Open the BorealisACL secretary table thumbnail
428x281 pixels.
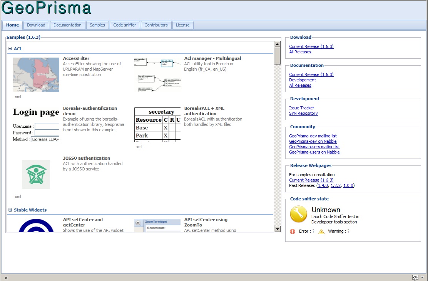coord(157,124)
